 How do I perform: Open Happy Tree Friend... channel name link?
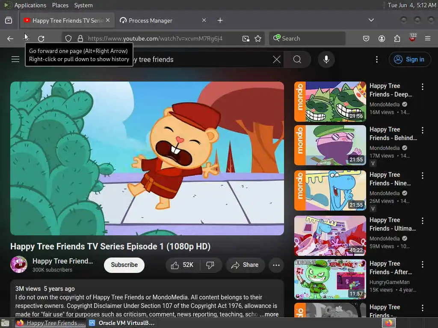click(x=62, y=261)
